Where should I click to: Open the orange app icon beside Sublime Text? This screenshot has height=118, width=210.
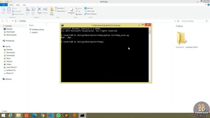[74, 115]
